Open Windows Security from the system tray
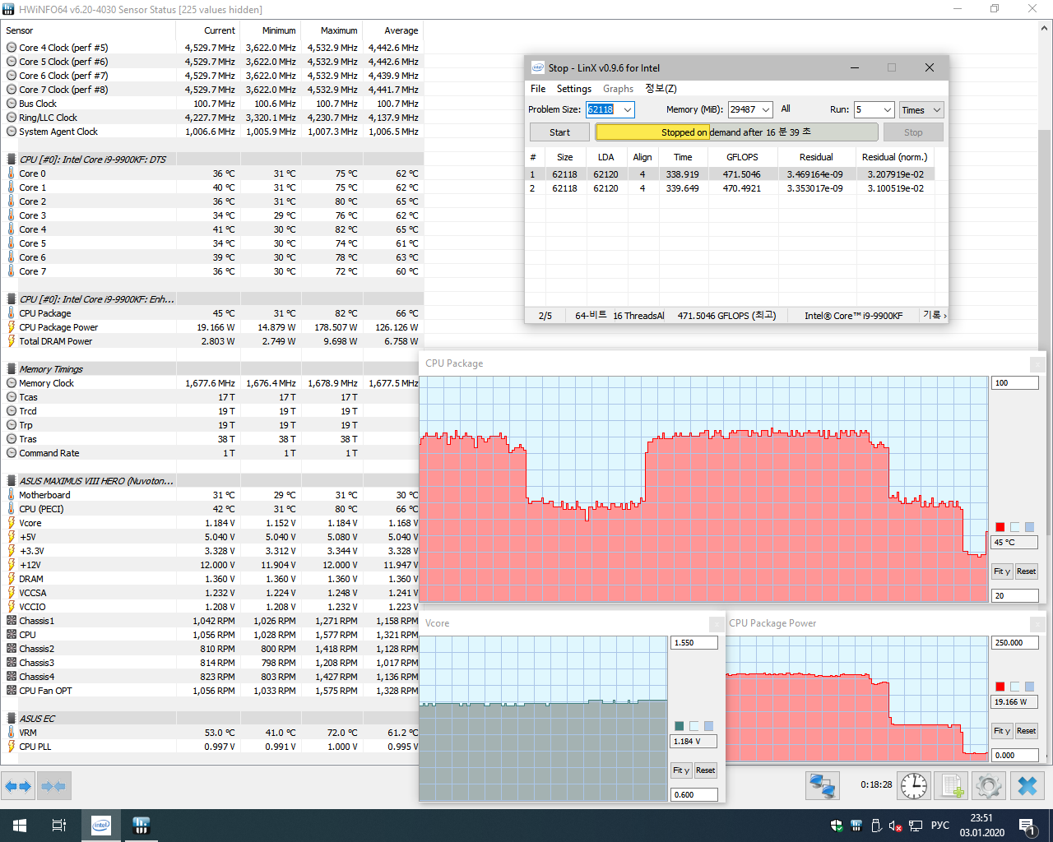The width and height of the screenshot is (1053, 842). click(x=837, y=826)
